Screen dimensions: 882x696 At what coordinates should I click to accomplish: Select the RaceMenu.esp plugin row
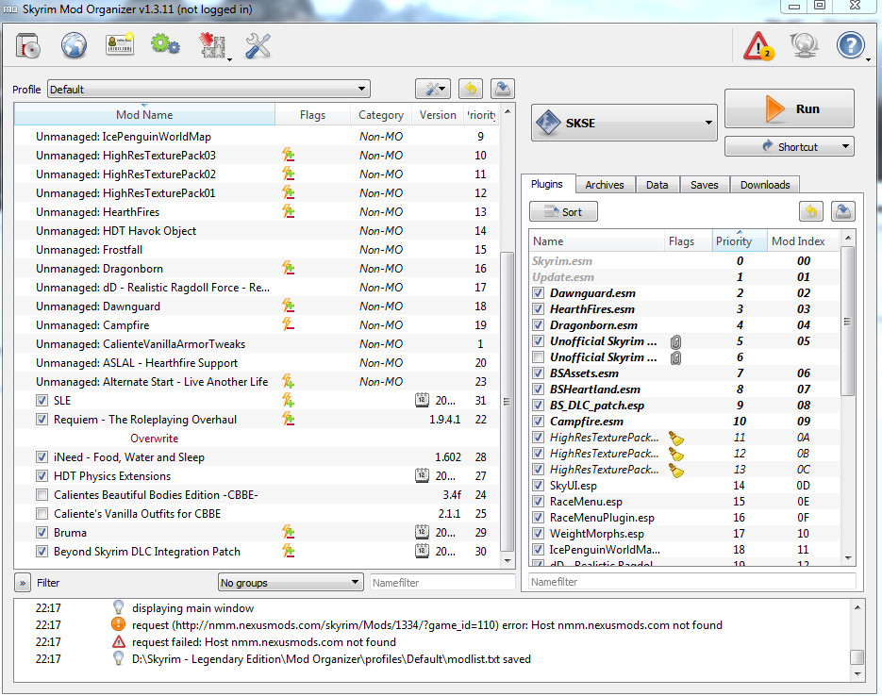(685, 502)
